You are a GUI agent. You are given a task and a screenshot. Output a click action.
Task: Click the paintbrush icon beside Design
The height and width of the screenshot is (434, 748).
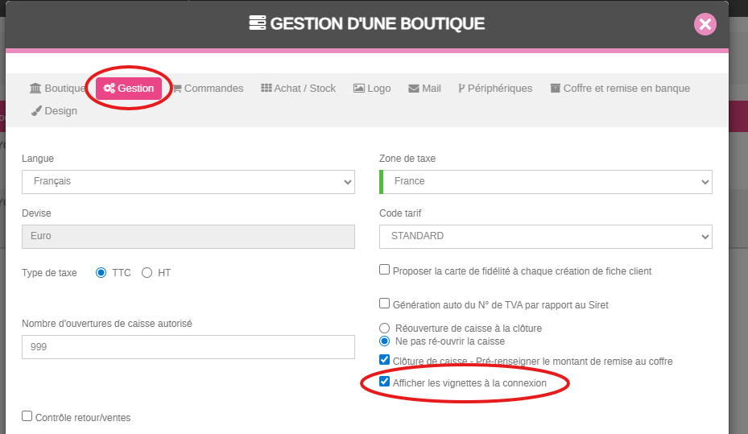35,111
